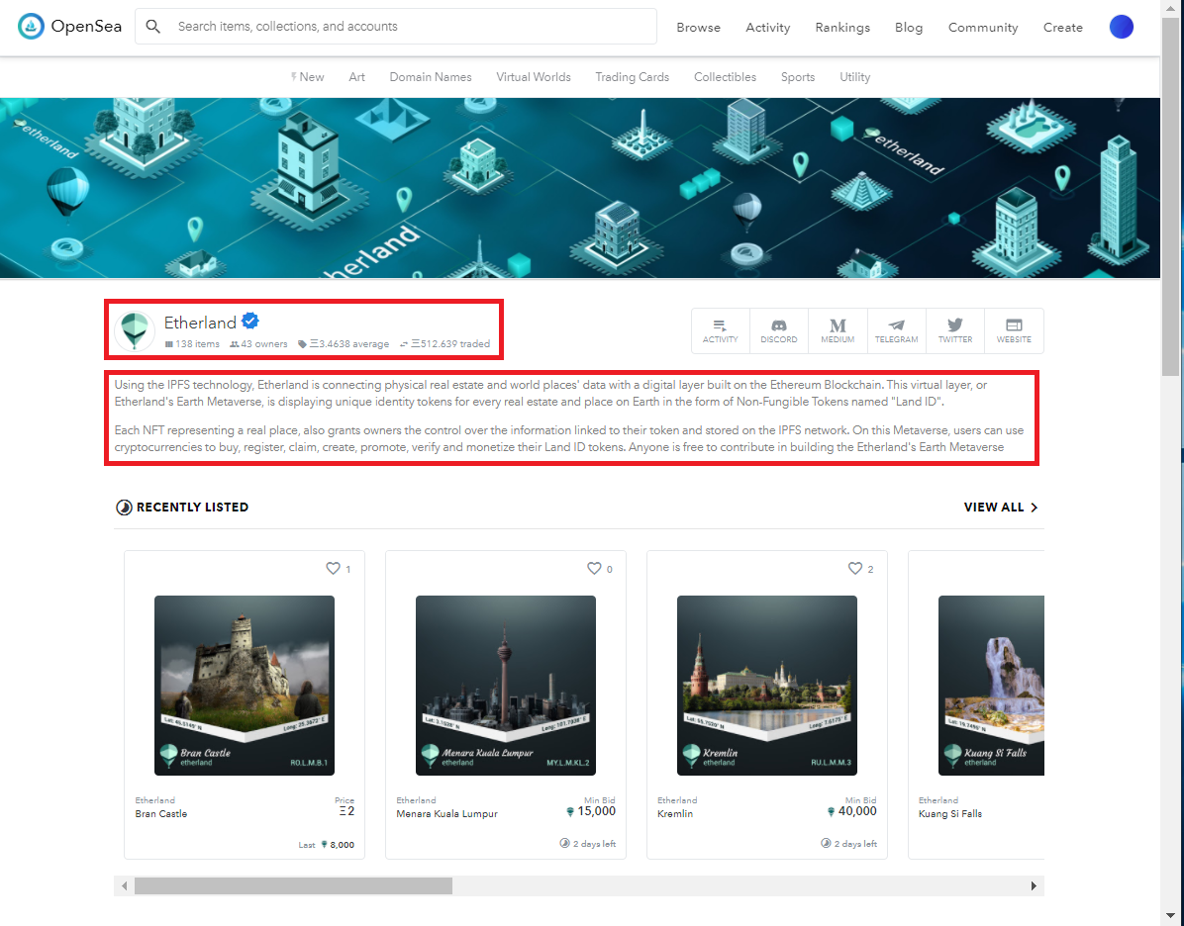Click the 43 owners stat

point(258,344)
